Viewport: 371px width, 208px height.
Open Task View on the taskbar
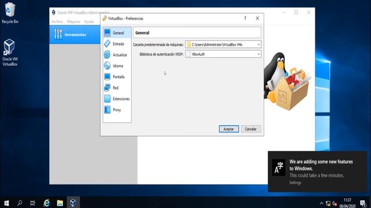32,203
